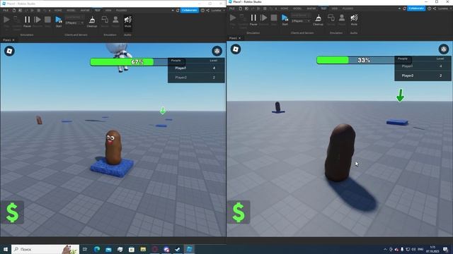Viewport: 453px width, 254px height.
Task: Click the Resume button in left window
Action: [x=38, y=21]
